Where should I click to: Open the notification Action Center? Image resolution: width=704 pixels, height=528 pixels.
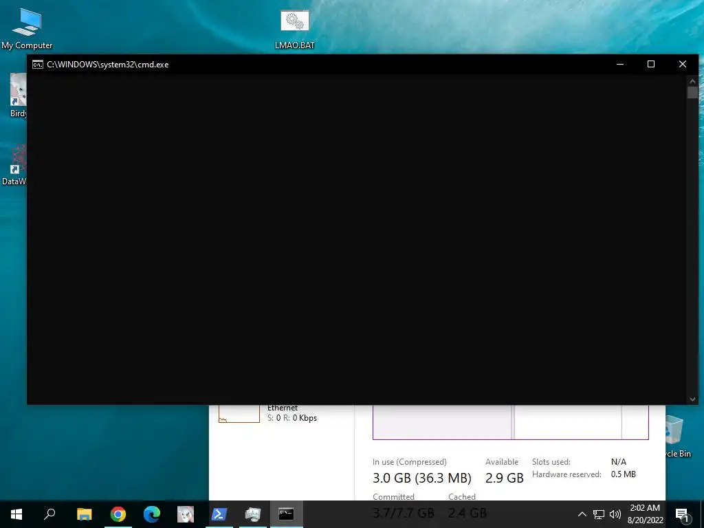pos(682,514)
